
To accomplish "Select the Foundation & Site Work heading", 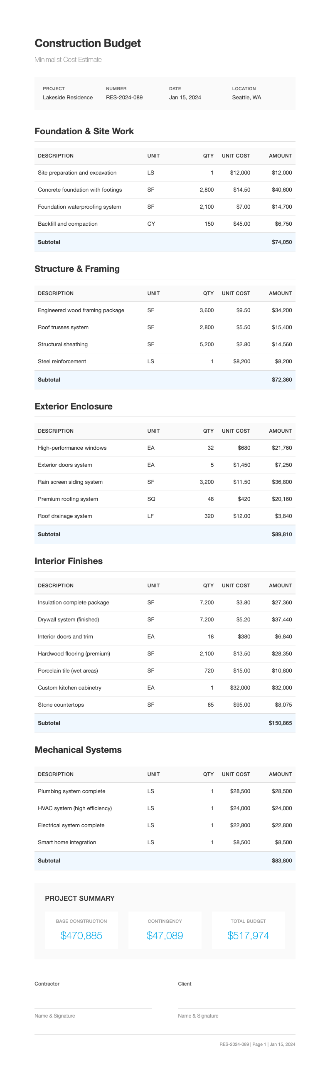I will 84,131.
